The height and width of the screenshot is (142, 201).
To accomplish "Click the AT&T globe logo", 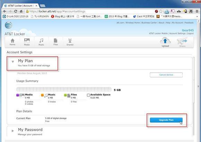I will [x=8, y=25].
